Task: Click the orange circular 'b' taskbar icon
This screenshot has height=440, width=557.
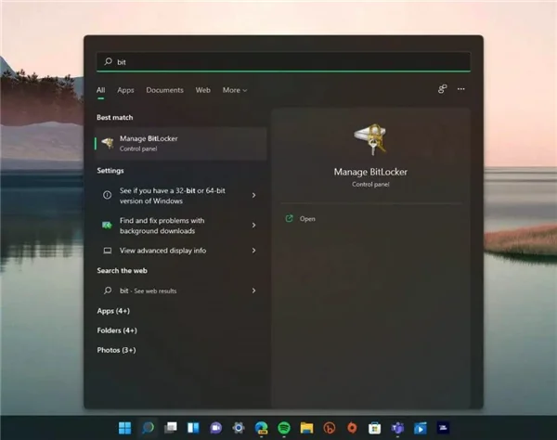Action: 330,428
